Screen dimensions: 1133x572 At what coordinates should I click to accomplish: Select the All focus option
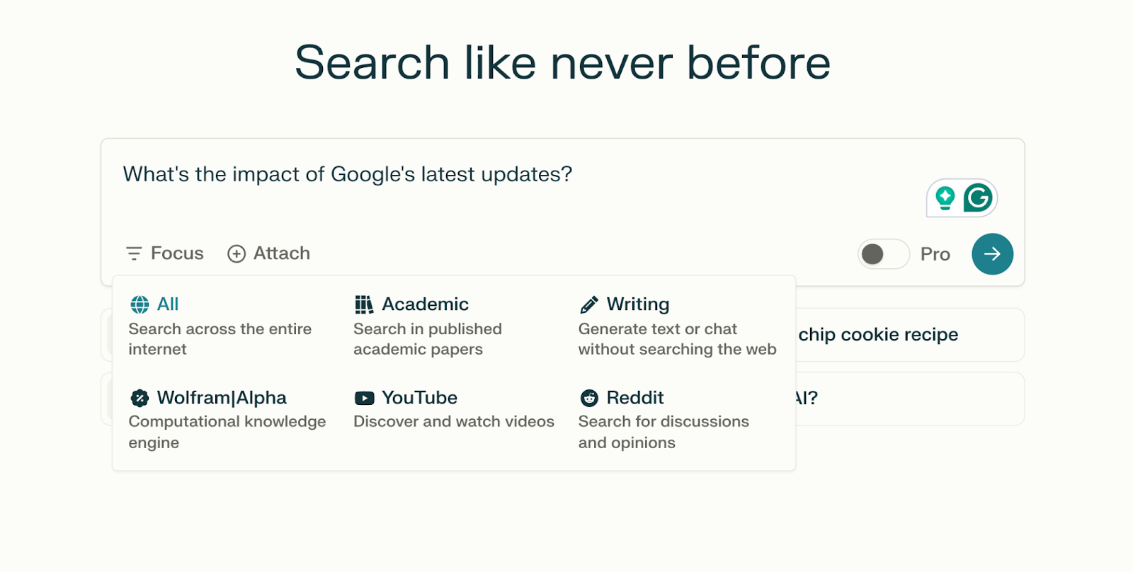[x=168, y=304]
